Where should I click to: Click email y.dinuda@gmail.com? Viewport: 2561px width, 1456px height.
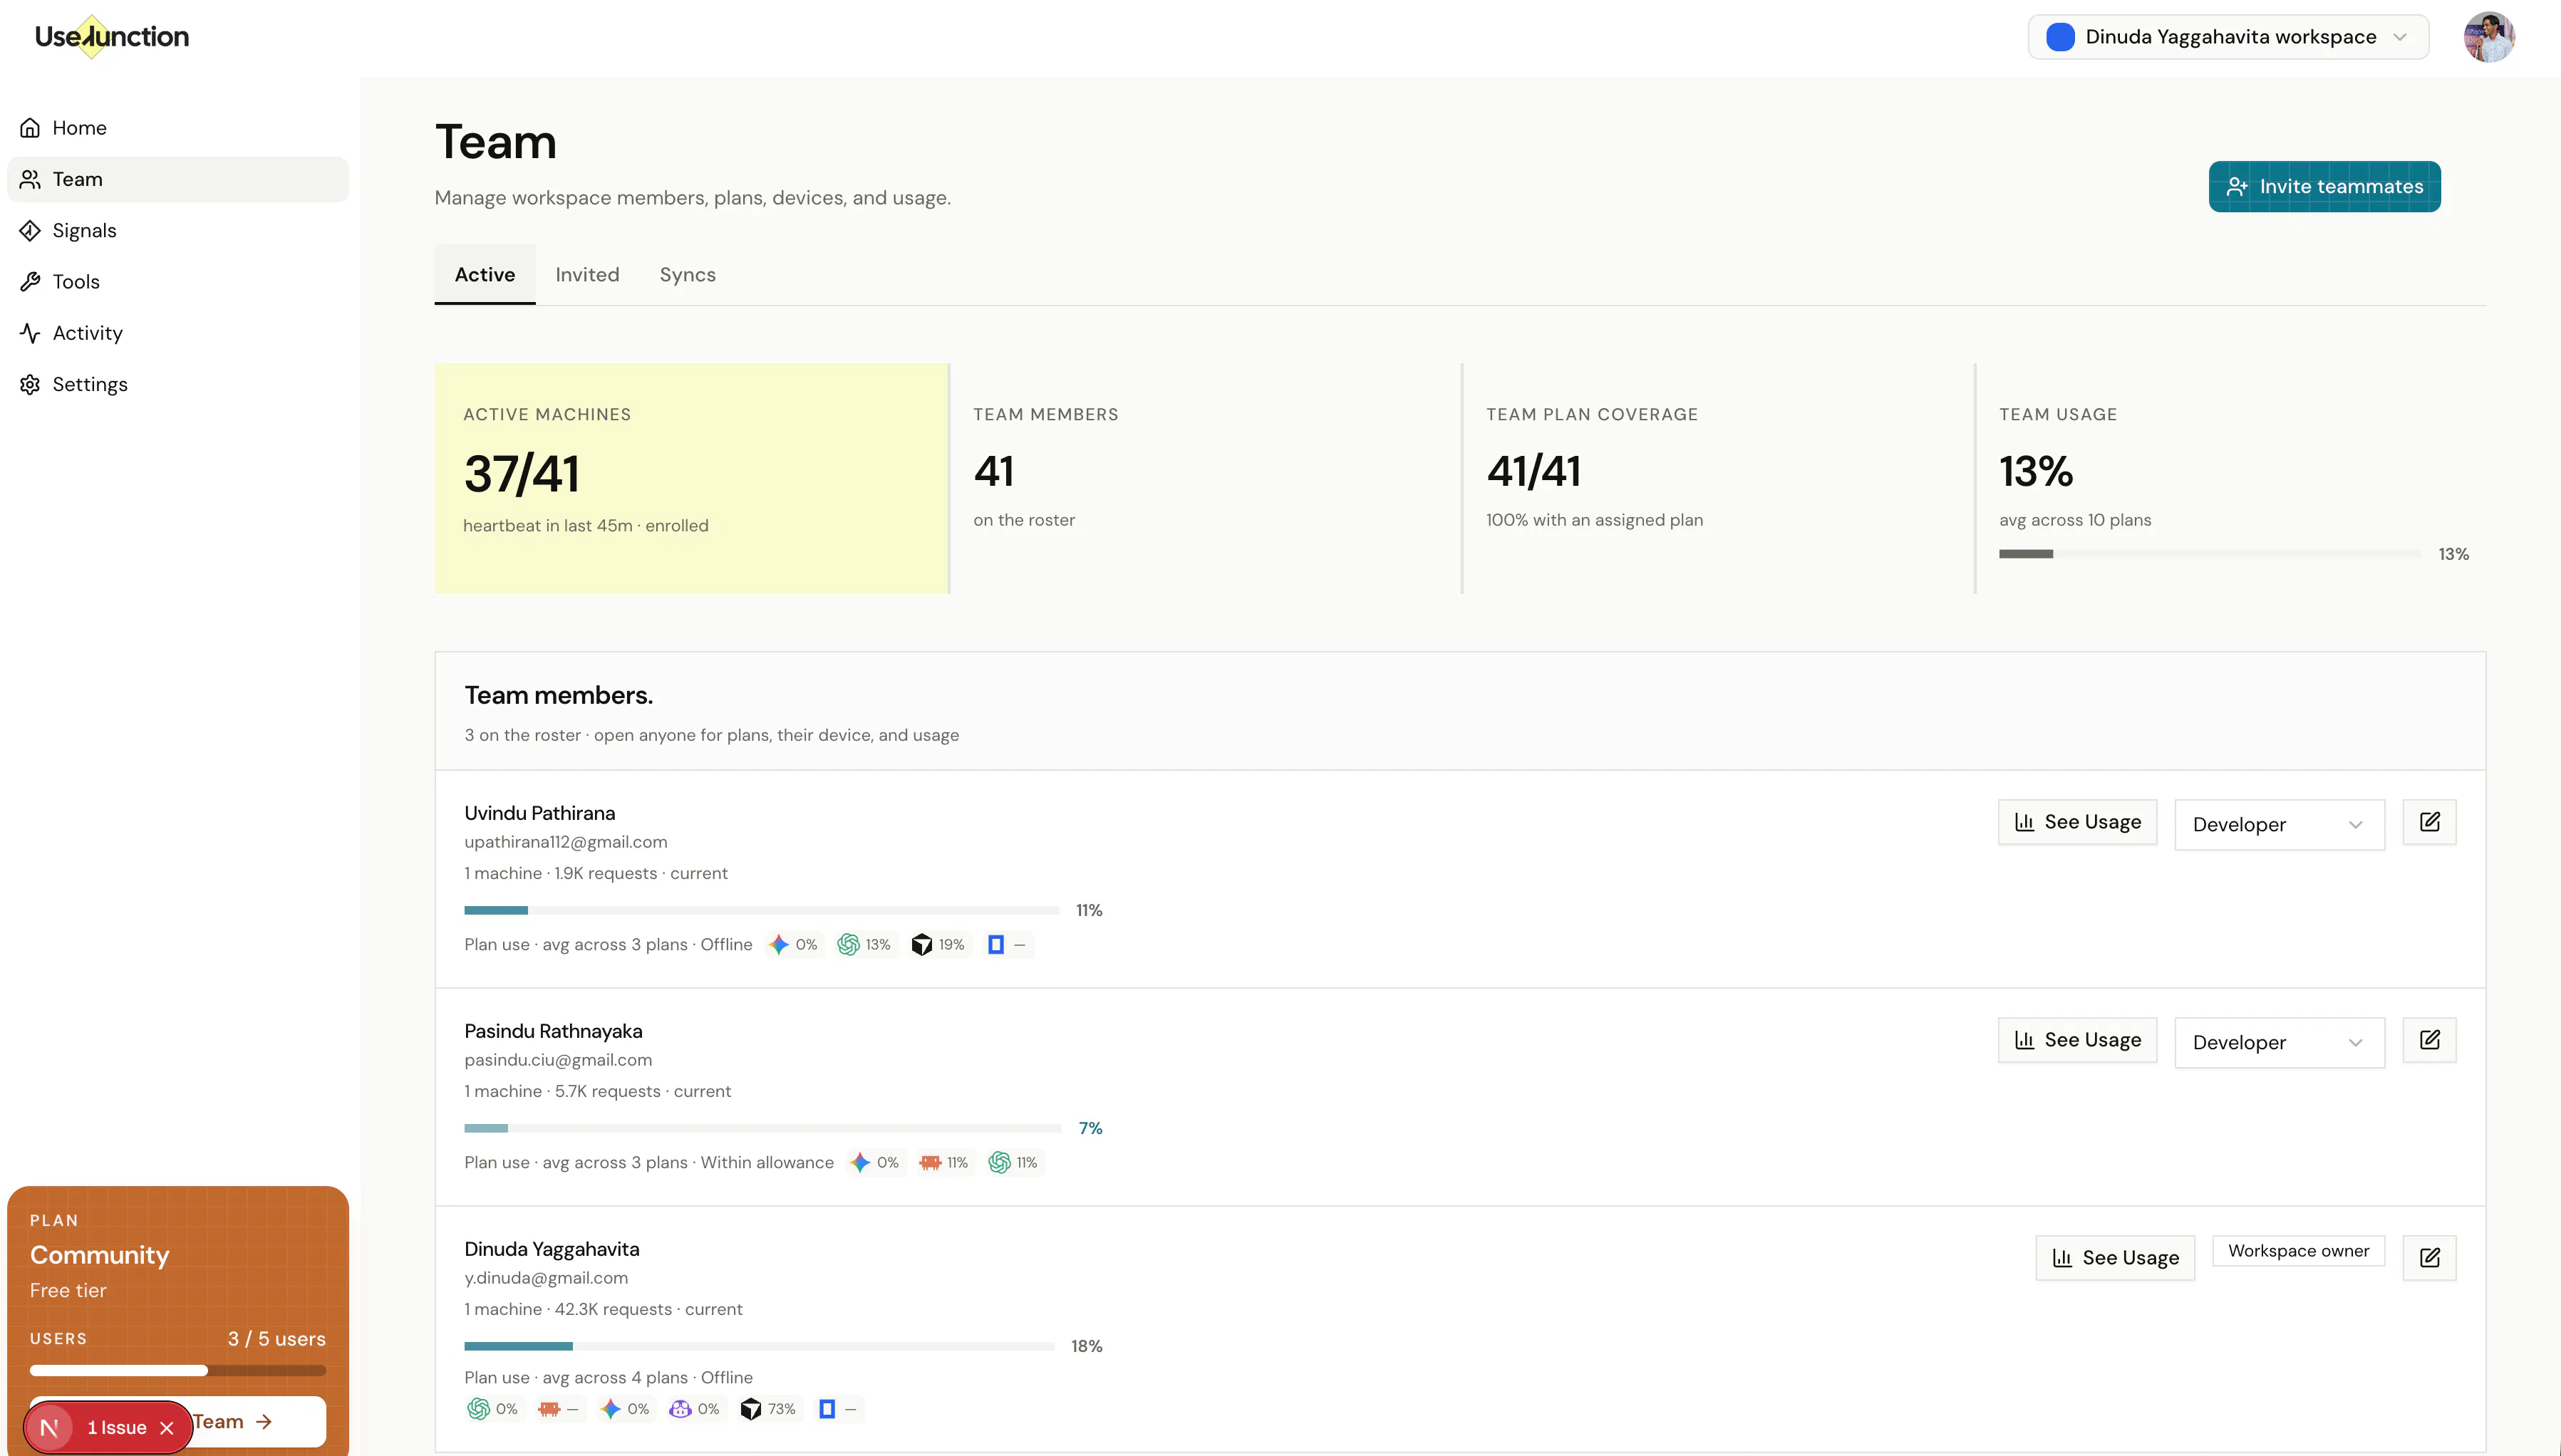click(547, 1278)
